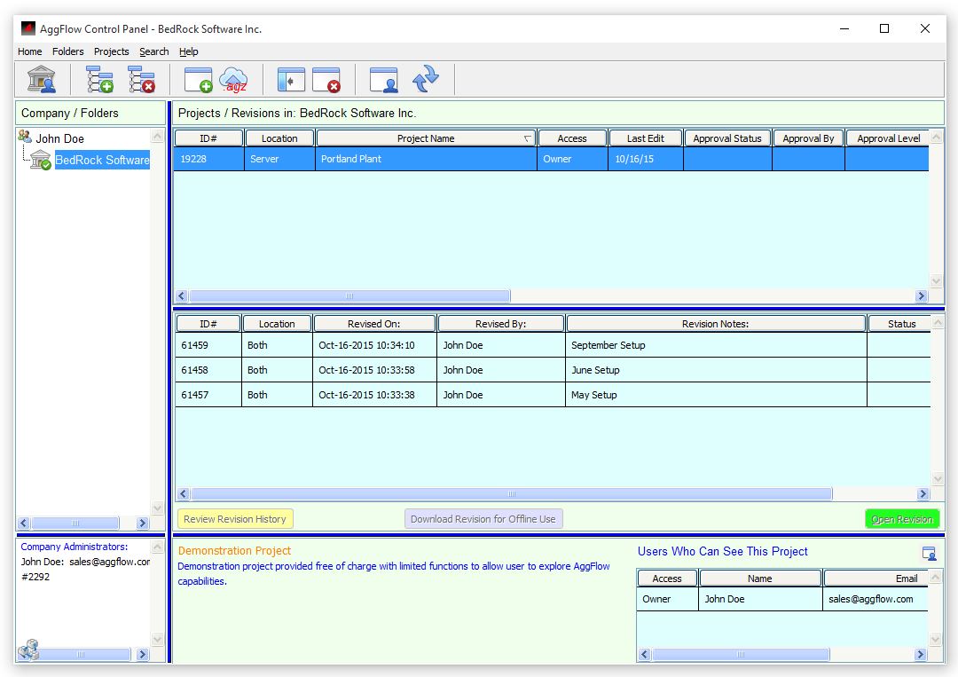Click the new project window icon
The height and width of the screenshot is (677, 958).
(198, 79)
